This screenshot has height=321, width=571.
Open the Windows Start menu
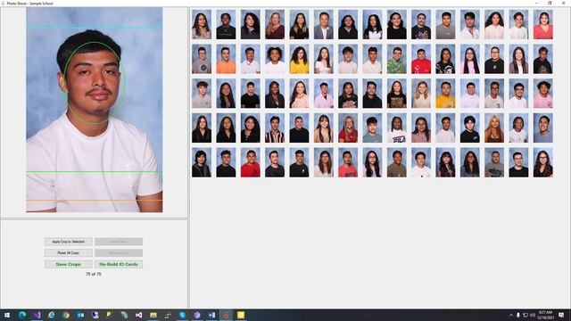click(x=7, y=315)
